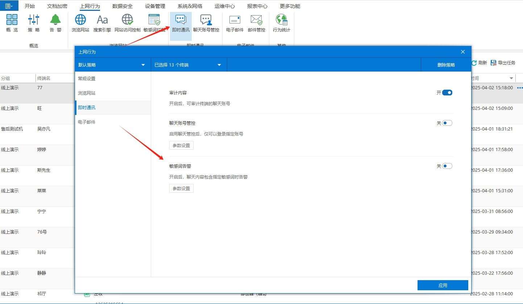Open the 即时通讯 toolbar icon

click(x=180, y=23)
